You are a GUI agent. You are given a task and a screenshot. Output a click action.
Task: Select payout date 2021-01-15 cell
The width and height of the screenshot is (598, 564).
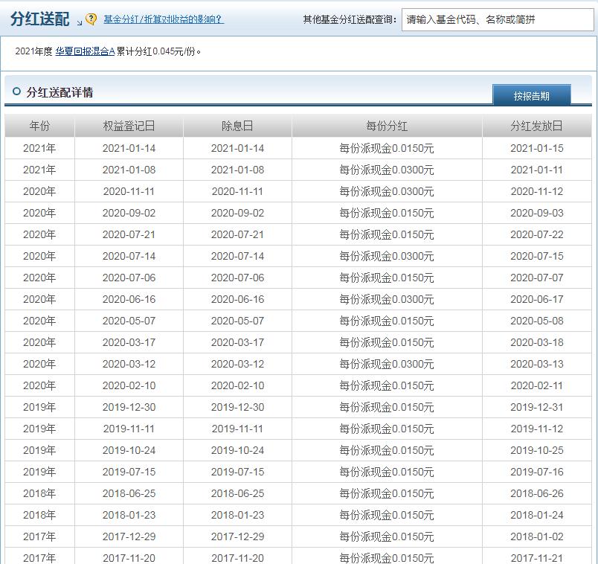tap(536, 148)
